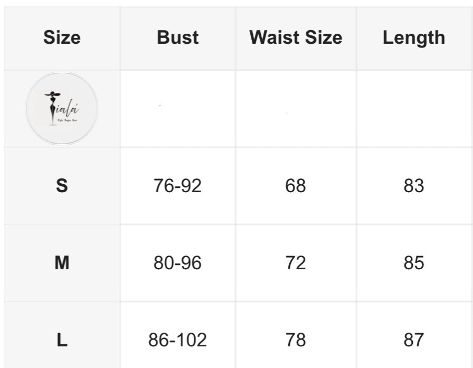The image size is (473, 368).
Task: Click waist size value 72
Action: 296,263
